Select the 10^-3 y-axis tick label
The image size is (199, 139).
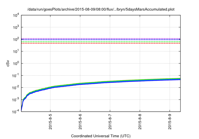pos(16,100)
